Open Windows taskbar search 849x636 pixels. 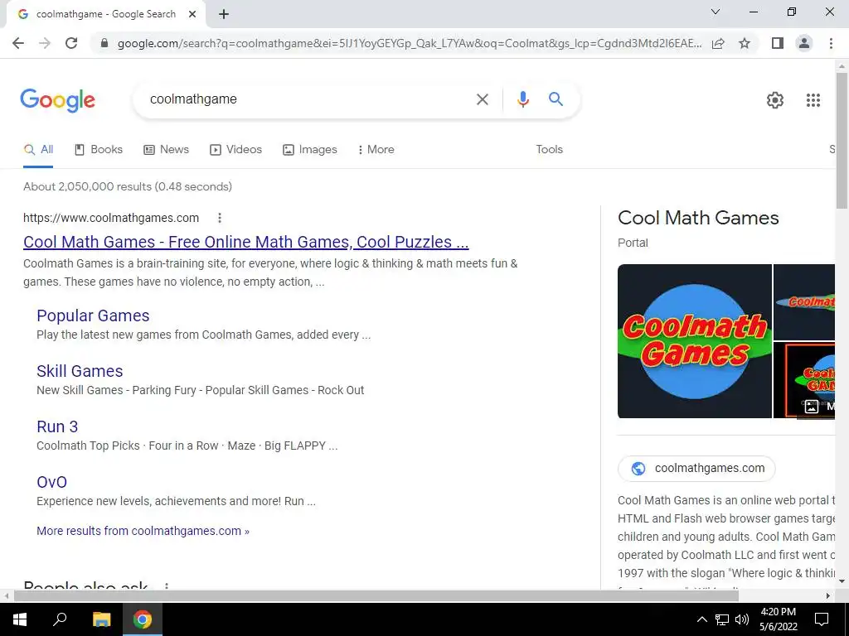click(x=60, y=619)
